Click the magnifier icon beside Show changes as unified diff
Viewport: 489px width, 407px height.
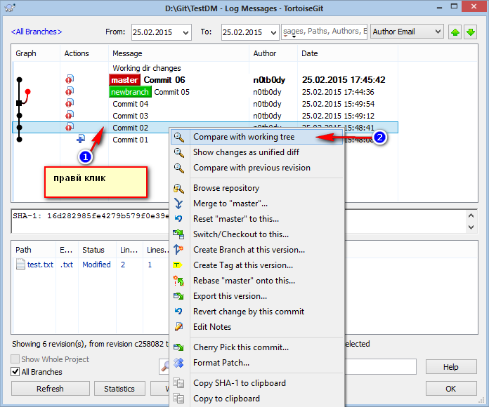pos(178,152)
